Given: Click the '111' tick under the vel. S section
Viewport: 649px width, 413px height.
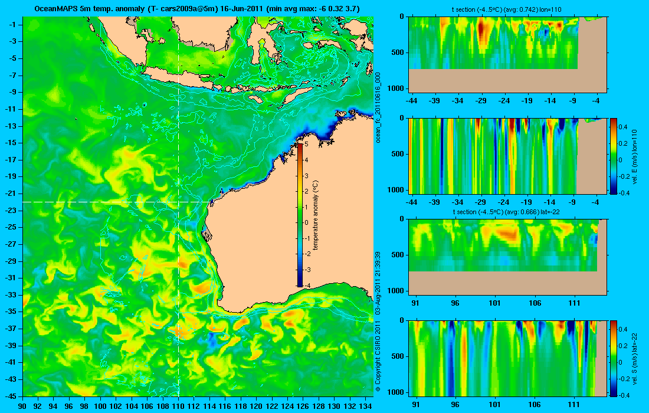Looking at the screenshot, I should 574,404.
